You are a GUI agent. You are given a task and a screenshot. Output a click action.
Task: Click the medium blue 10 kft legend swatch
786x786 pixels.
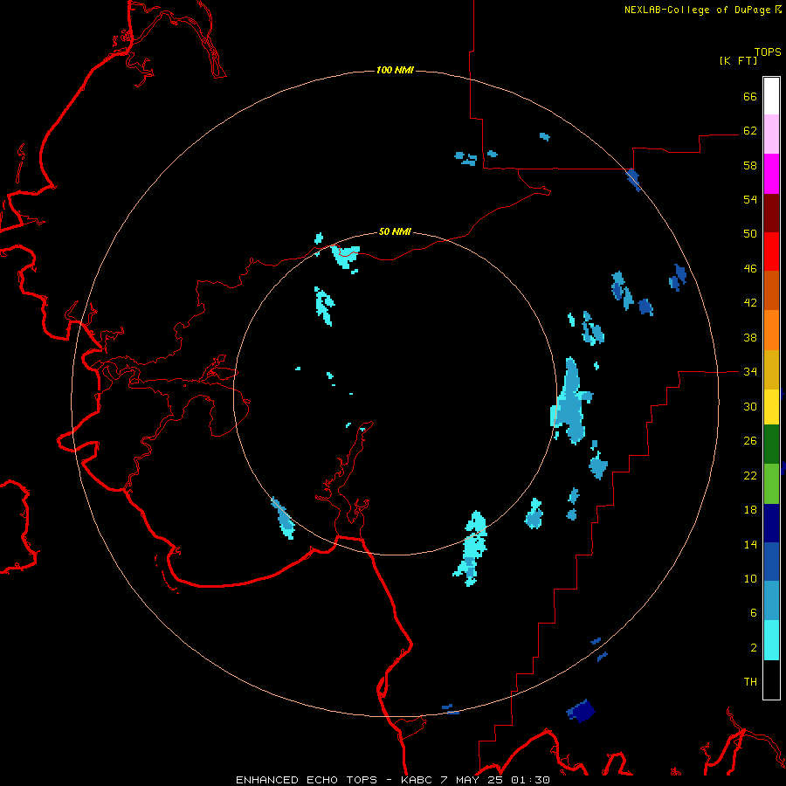[x=771, y=562]
